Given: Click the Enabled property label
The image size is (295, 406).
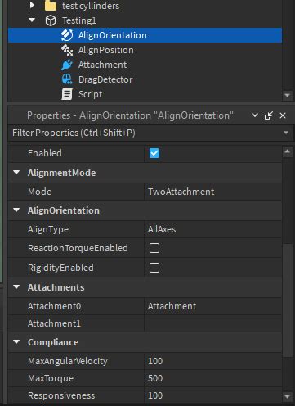Looking at the screenshot, I should tap(45, 153).
